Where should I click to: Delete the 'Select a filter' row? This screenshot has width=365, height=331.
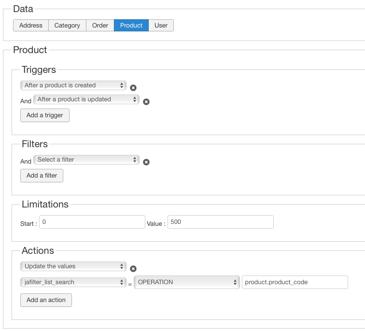coord(146,162)
